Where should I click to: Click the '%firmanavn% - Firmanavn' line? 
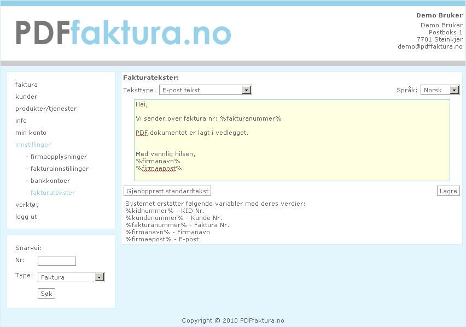click(167, 233)
